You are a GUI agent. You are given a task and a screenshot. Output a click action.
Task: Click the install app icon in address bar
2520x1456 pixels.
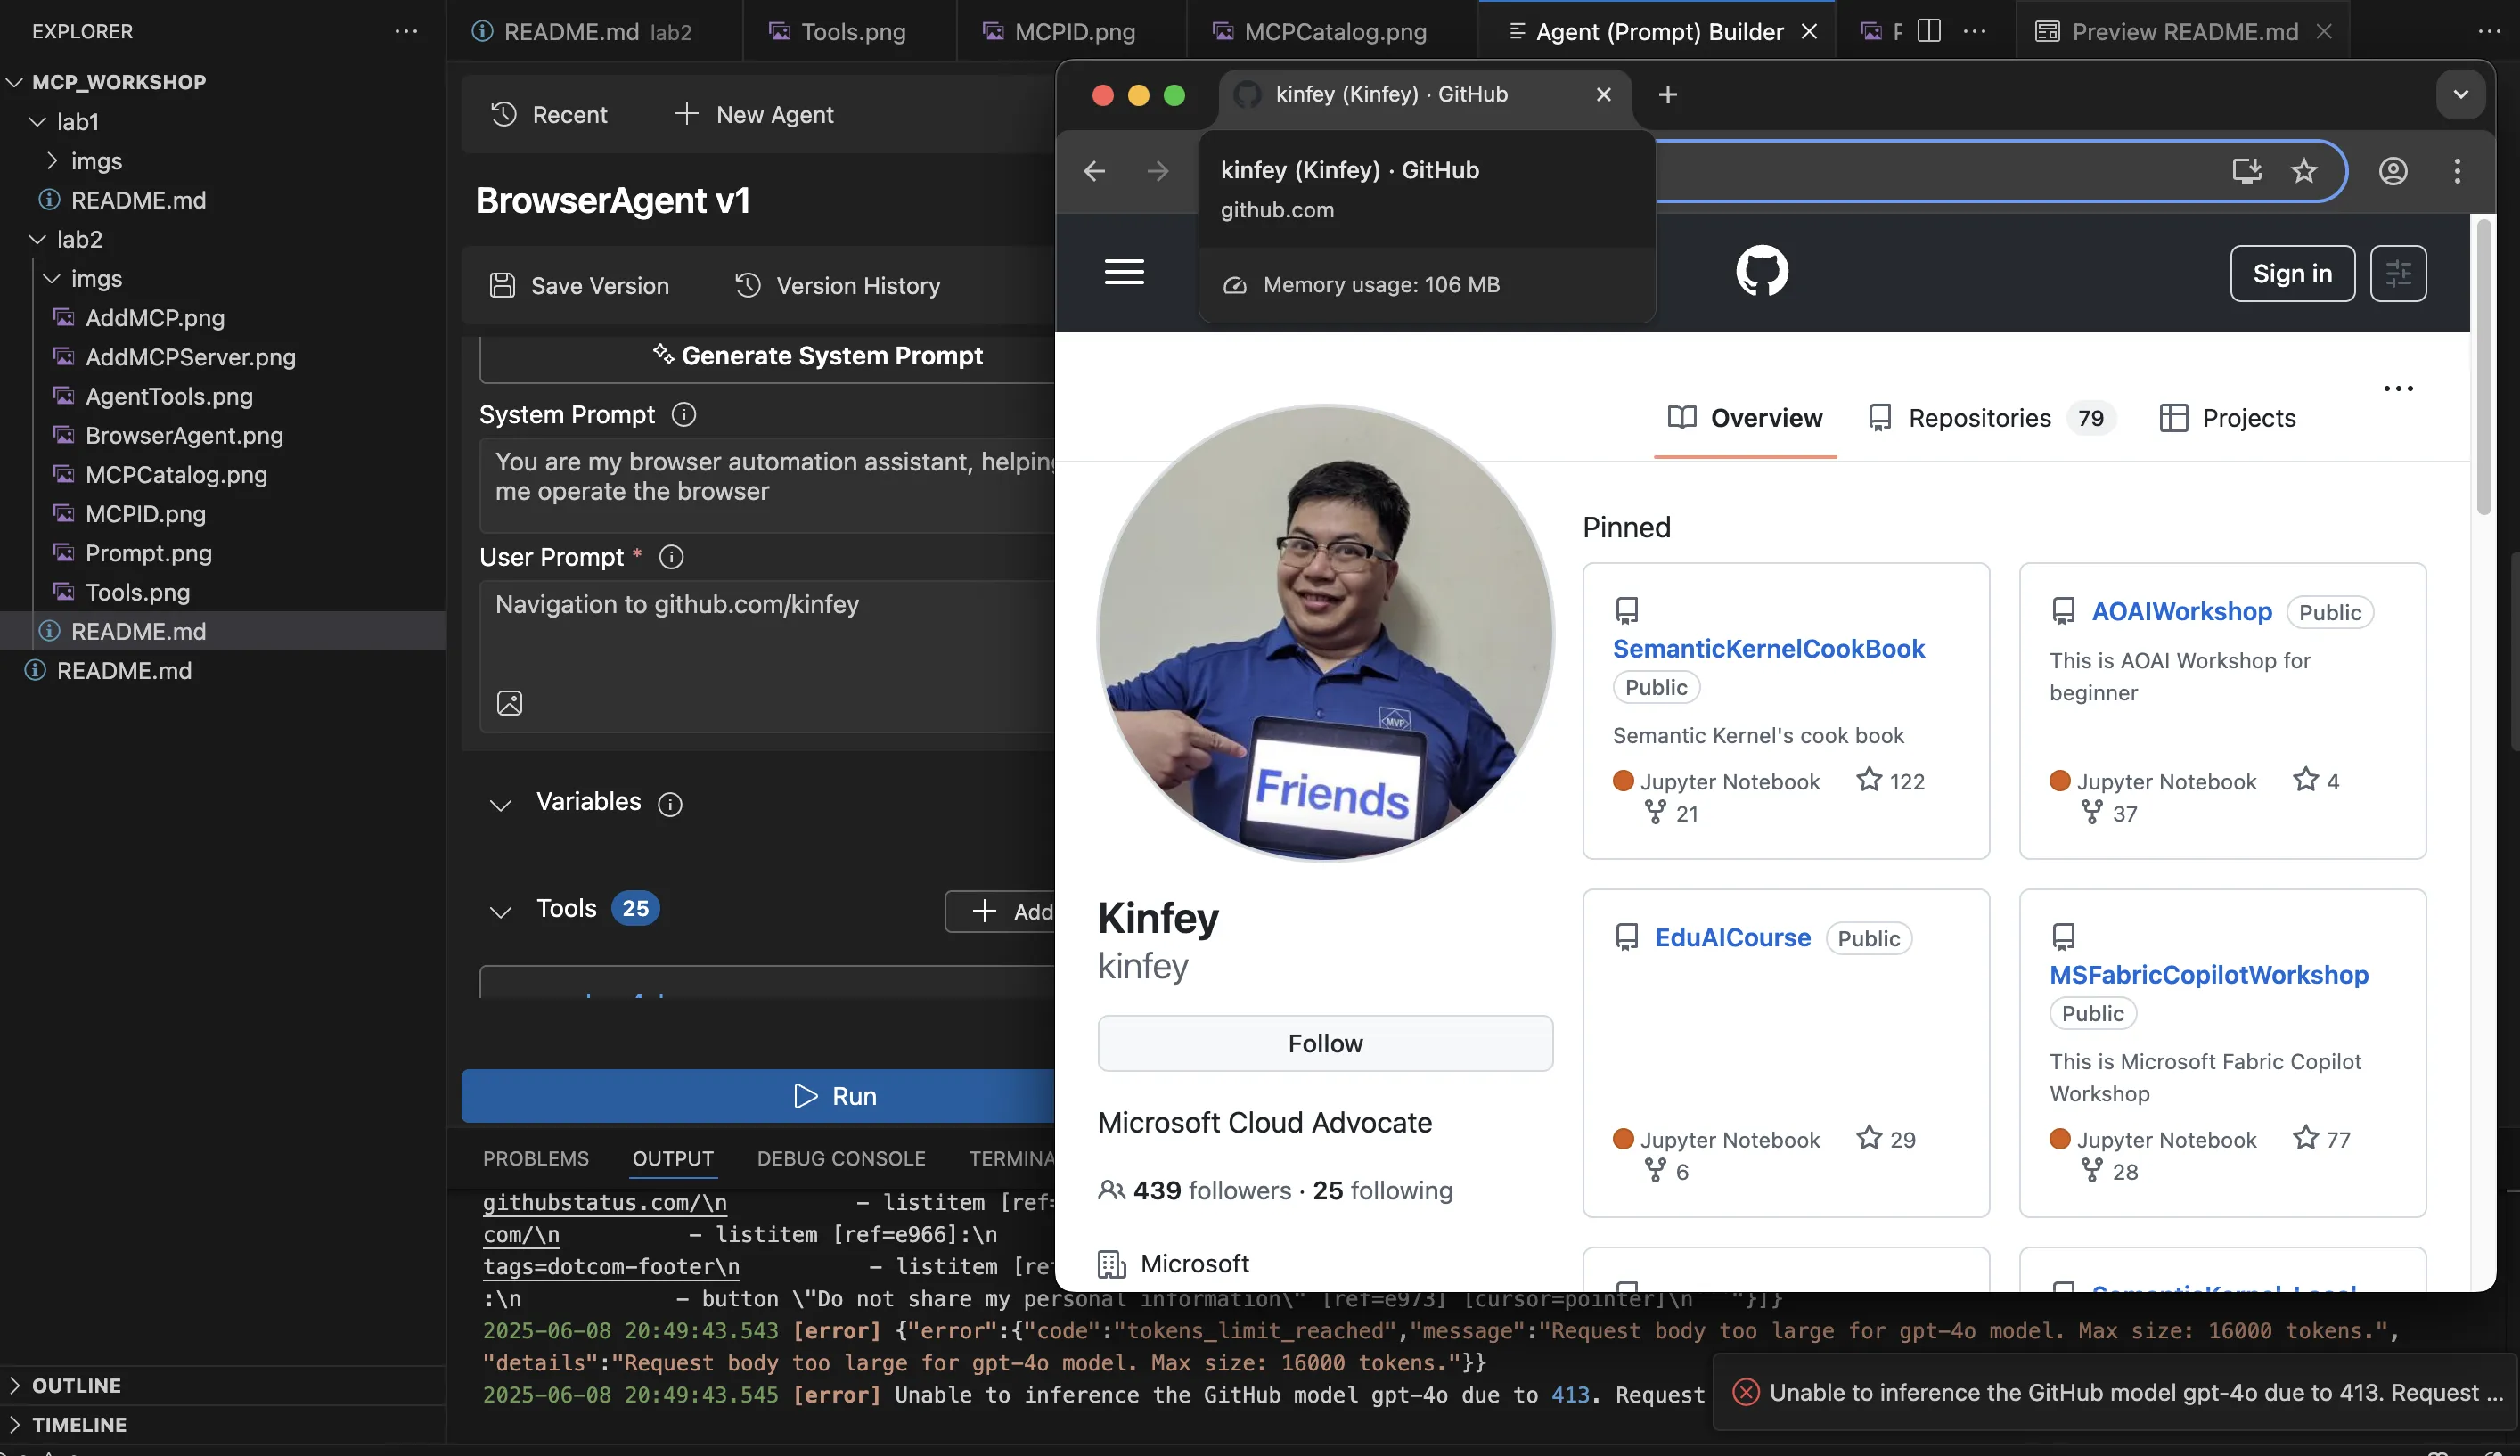click(x=2246, y=171)
